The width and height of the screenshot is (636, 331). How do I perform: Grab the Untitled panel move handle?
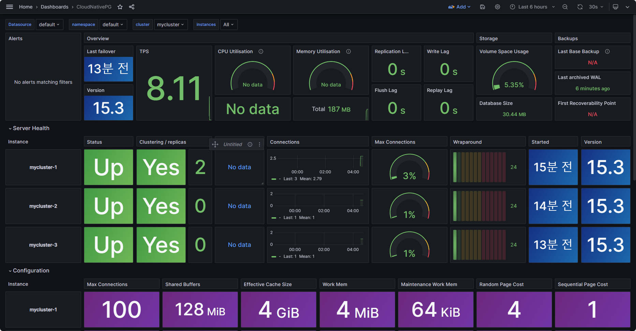pyautogui.click(x=215, y=144)
